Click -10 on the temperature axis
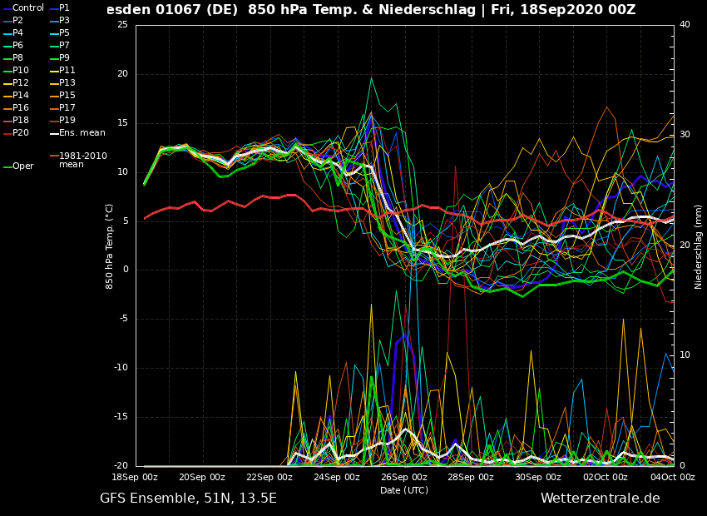Viewport: 707px width, 516px height. click(121, 368)
